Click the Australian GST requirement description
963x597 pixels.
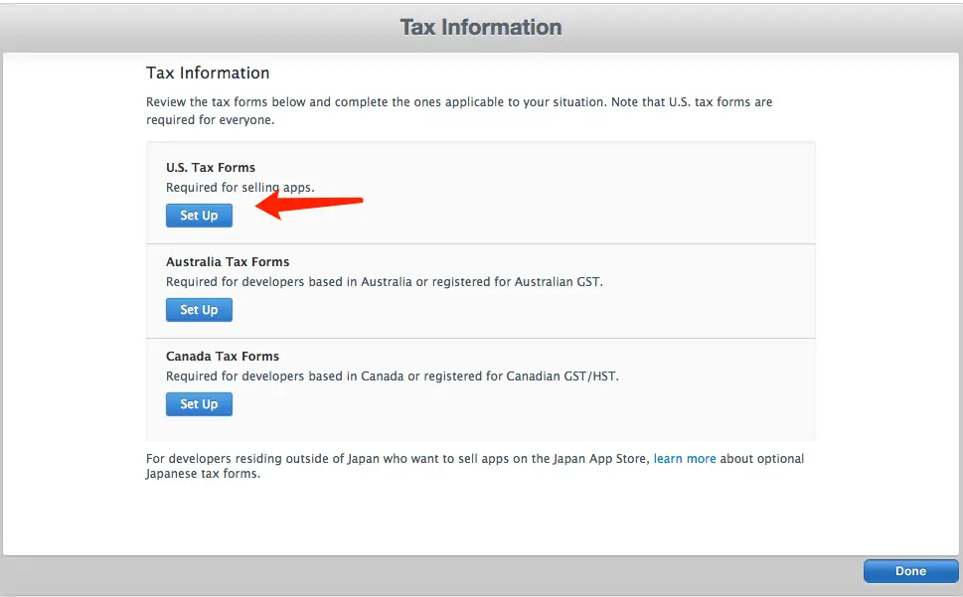pyautogui.click(x=385, y=282)
